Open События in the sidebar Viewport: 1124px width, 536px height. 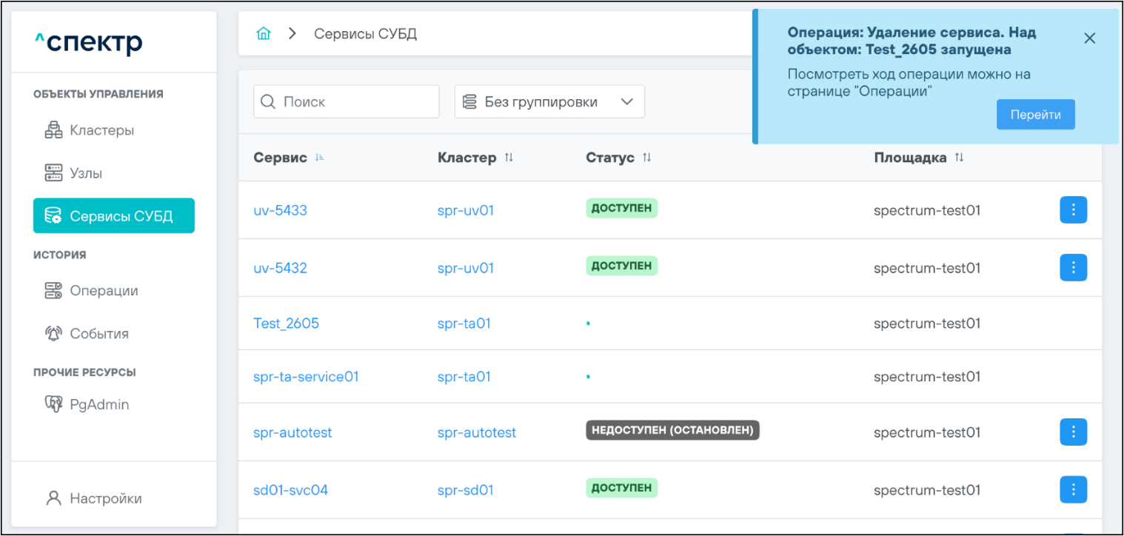point(99,334)
